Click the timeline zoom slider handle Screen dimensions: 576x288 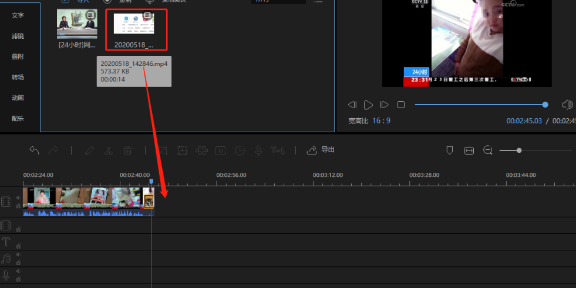click(x=518, y=150)
